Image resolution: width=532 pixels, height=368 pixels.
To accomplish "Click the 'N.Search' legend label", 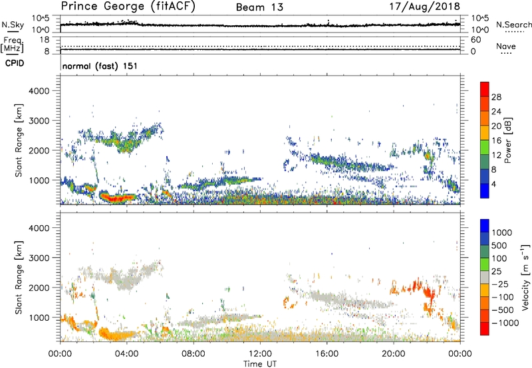I will click(x=513, y=25).
